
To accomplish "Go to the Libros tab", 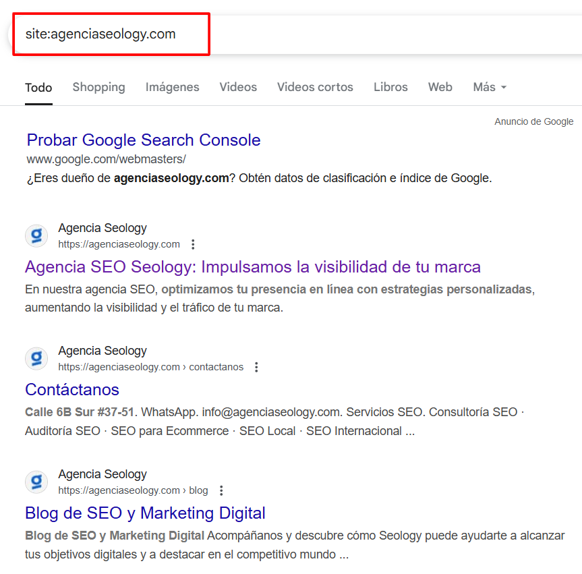I will click(390, 87).
